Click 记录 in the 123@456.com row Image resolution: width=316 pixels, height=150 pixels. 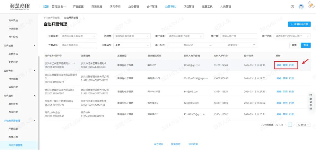click(291, 103)
